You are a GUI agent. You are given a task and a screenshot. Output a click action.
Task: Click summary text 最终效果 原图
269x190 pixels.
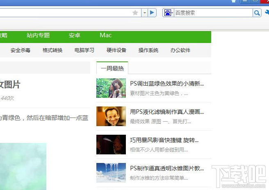coord(160,122)
